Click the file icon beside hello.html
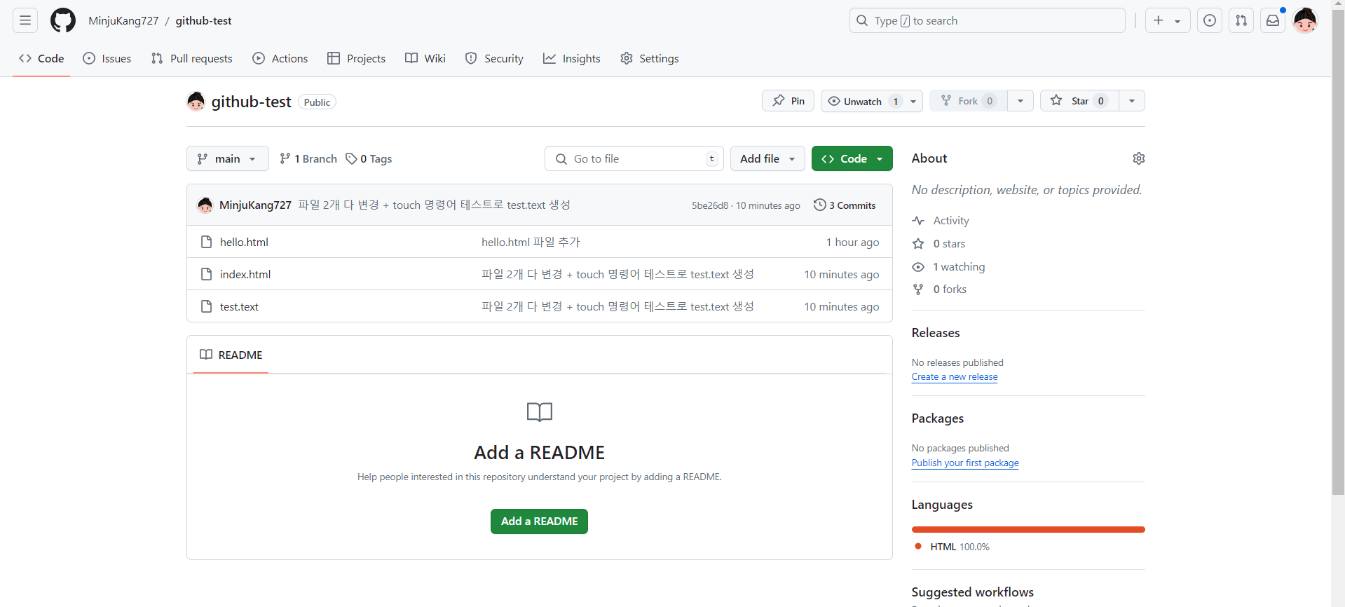Viewport: 1345px width, 607px height. click(206, 242)
